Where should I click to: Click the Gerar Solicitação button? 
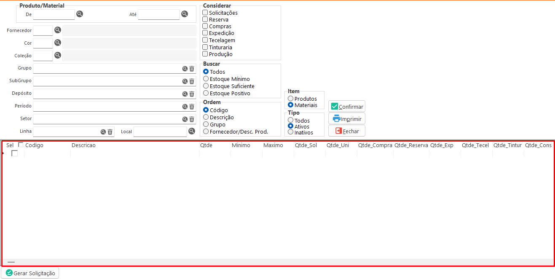[30, 273]
